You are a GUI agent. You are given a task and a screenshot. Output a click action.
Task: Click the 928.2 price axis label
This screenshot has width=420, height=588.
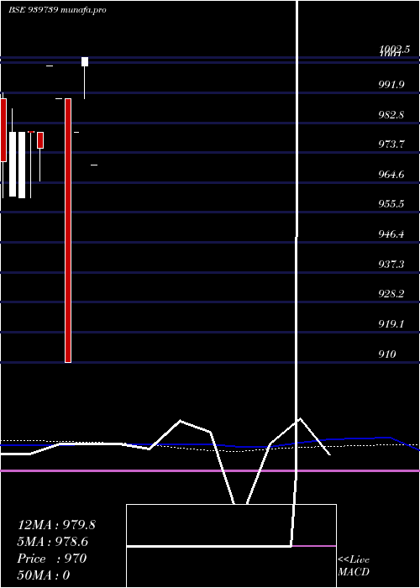(391, 294)
